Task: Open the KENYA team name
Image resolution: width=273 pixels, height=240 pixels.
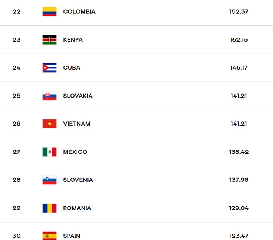Action: tap(73, 40)
